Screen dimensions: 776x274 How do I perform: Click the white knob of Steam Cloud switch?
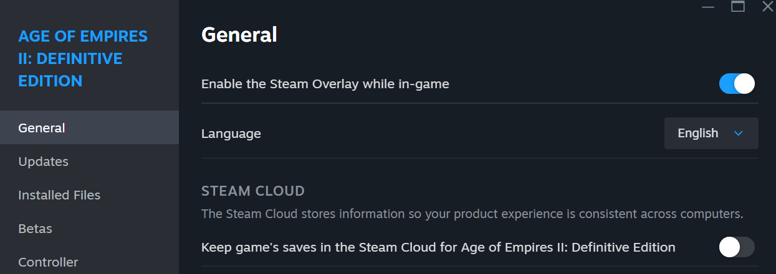(729, 247)
